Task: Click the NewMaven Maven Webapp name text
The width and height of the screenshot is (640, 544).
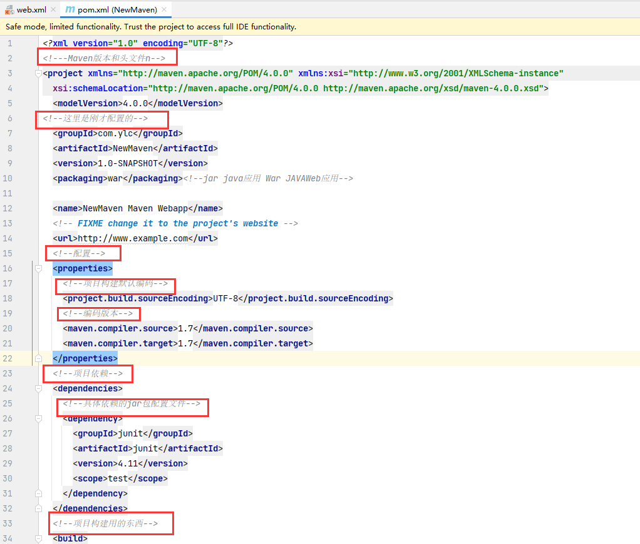Action: [135, 209]
